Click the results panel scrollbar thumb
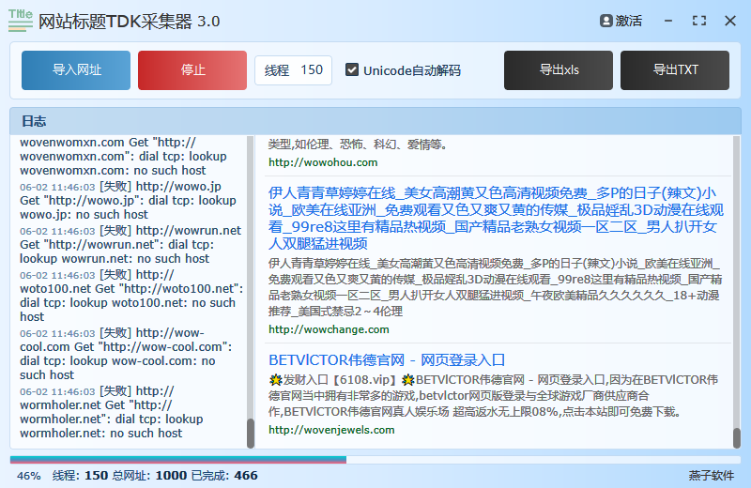This screenshot has height=488, width=751. tap(737, 437)
